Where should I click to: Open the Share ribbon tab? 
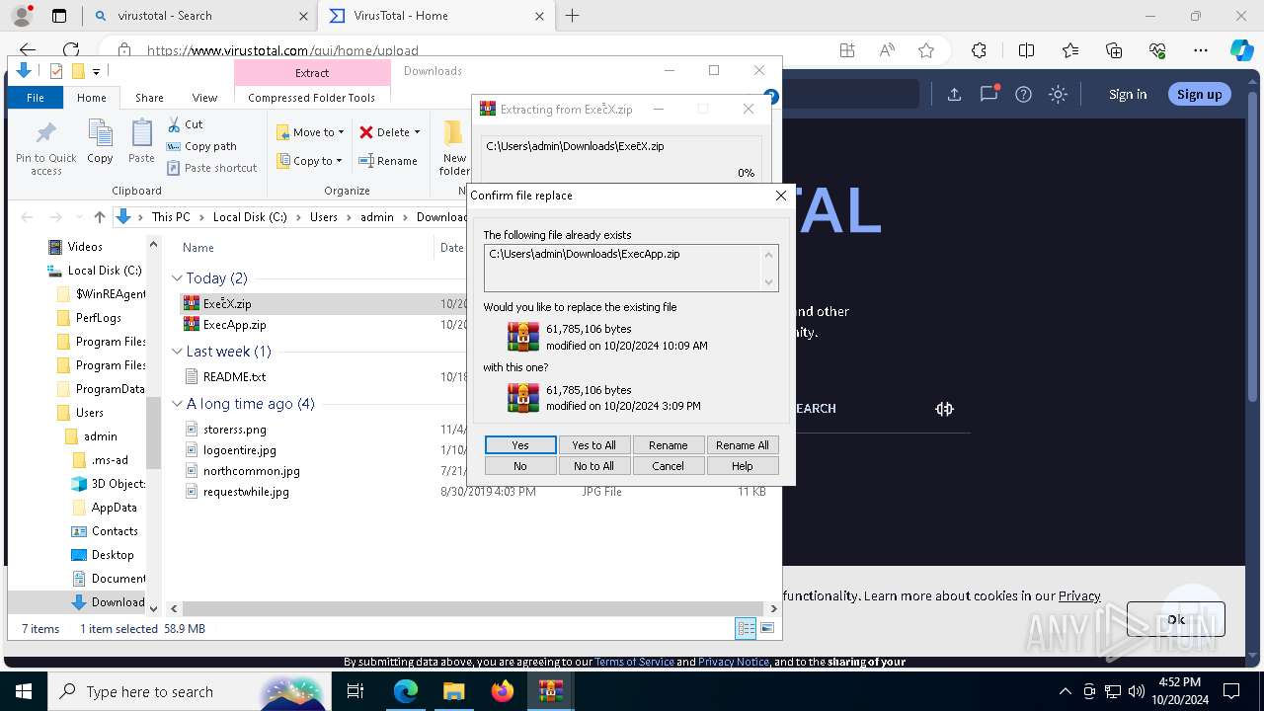tap(149, 98)
